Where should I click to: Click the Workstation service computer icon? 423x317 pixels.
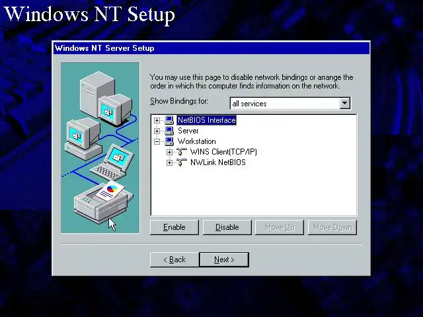(169, 141)
